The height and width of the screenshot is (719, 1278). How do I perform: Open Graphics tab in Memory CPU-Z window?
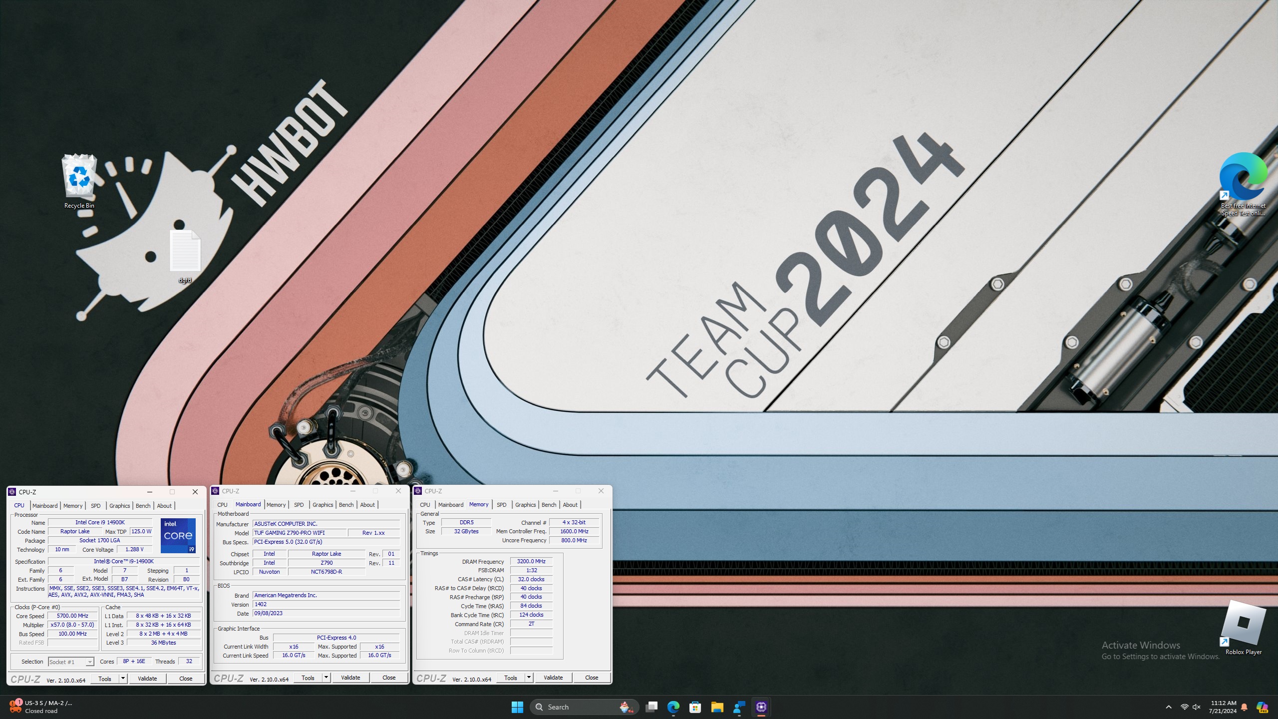point(526,505)
